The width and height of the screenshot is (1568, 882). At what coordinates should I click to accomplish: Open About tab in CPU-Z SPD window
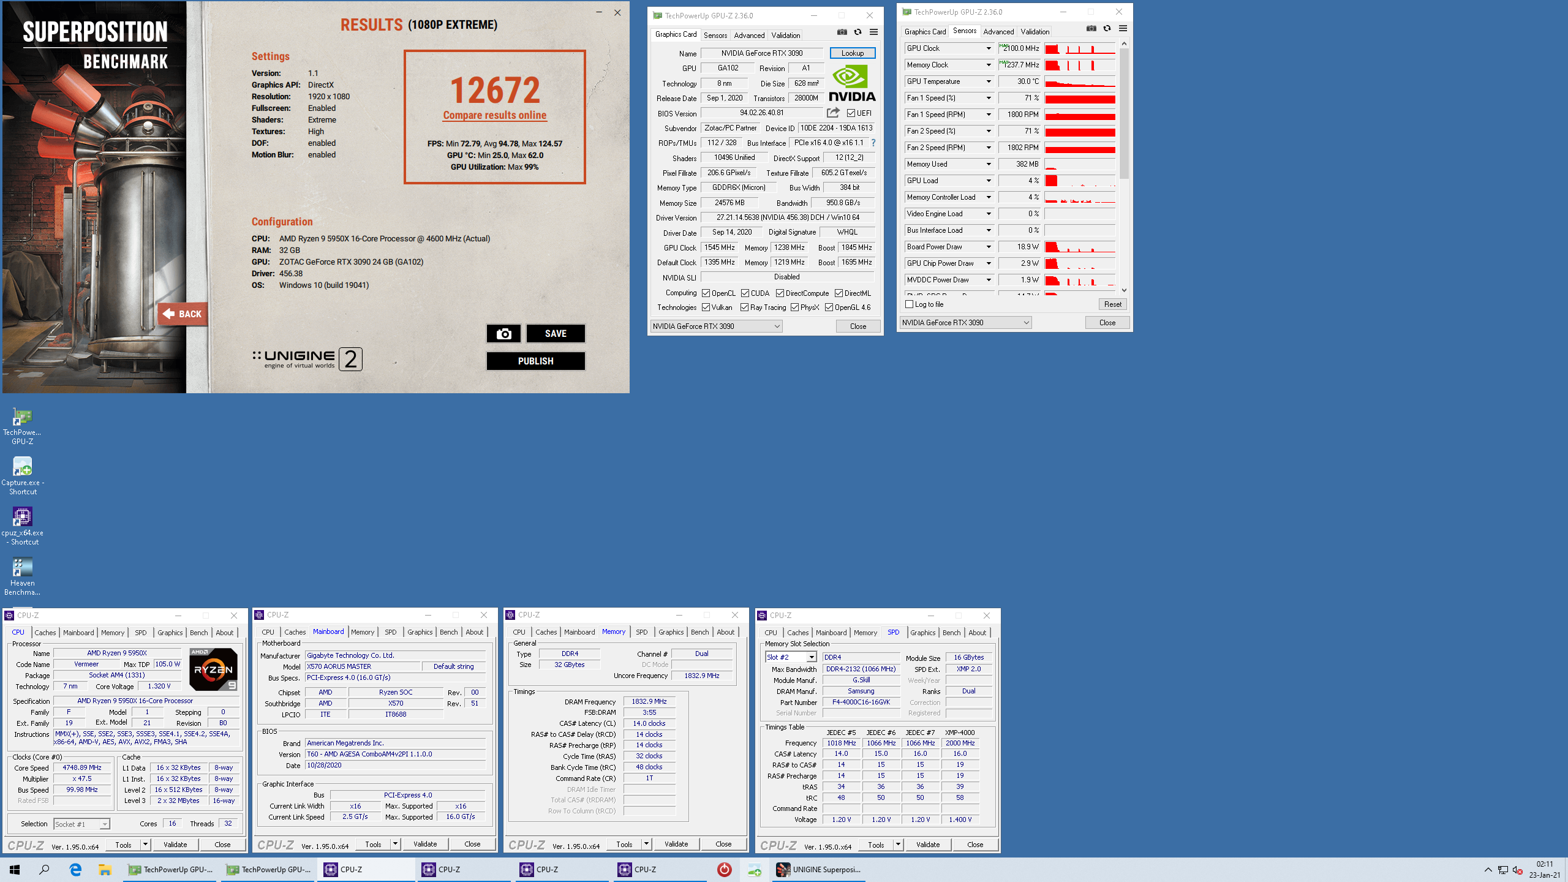[978, 633]
